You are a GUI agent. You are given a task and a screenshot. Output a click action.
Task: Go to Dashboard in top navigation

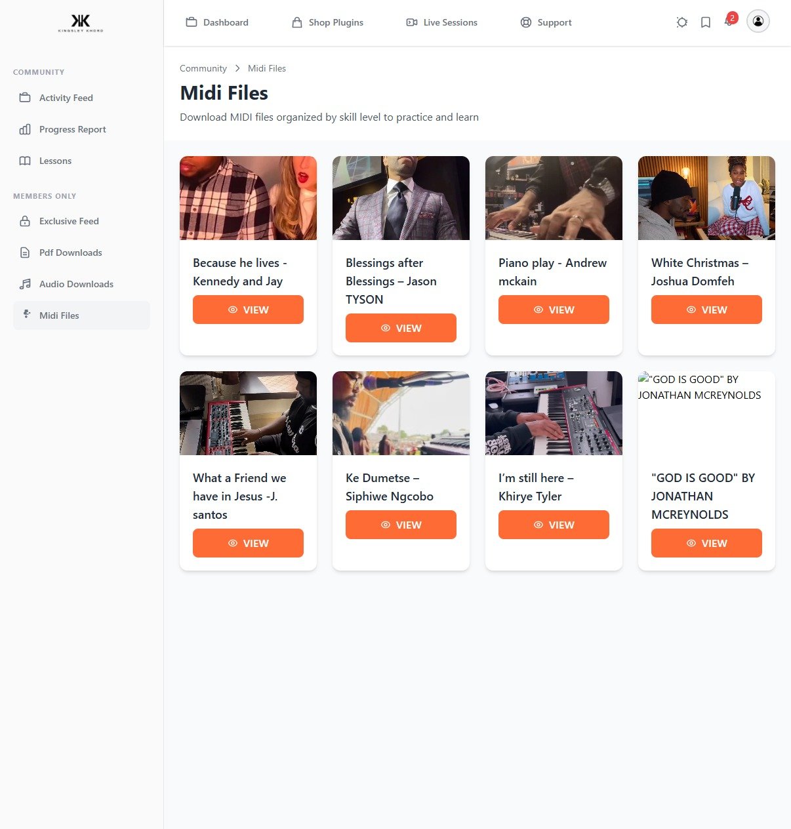[x=217, y=22]
